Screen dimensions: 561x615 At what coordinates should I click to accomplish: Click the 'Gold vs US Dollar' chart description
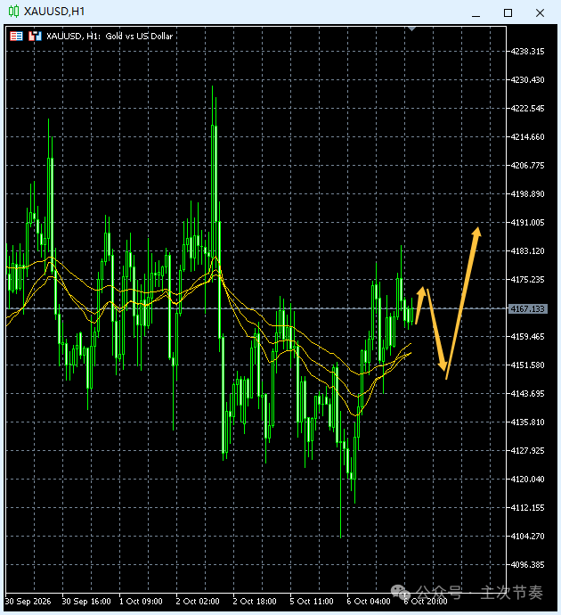pos(139,36)
